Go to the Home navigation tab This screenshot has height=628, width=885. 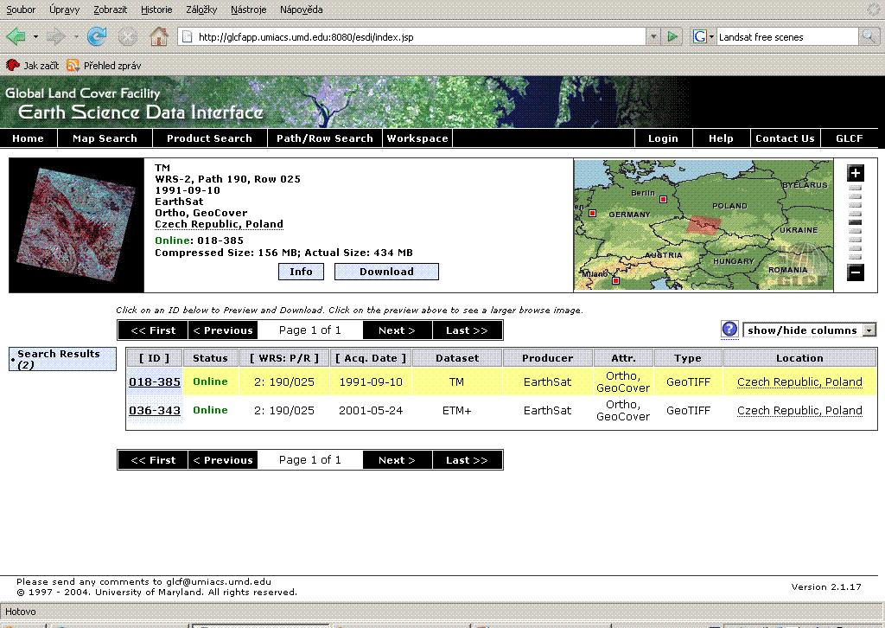[29, 138]
